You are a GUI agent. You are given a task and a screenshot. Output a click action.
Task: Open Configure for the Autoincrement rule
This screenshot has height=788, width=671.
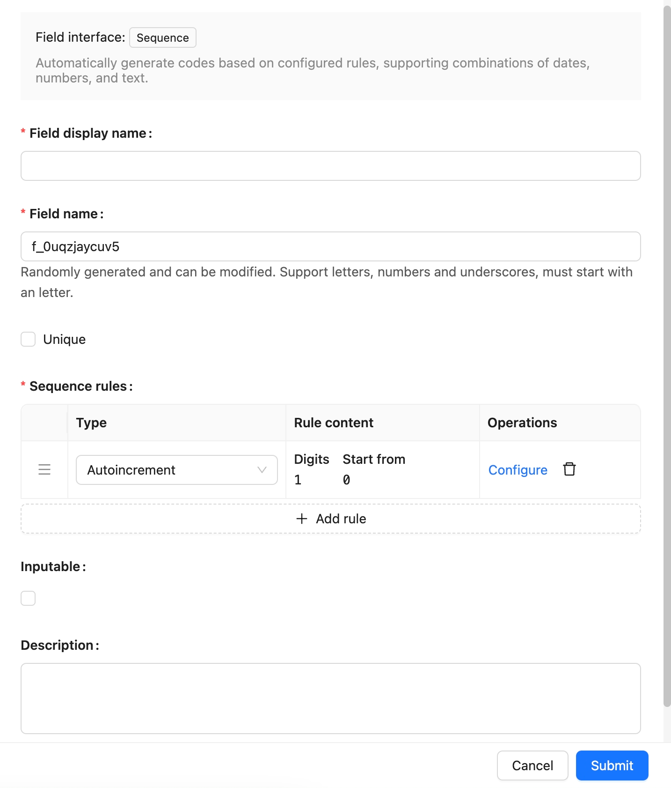click(x=518, y=470)
